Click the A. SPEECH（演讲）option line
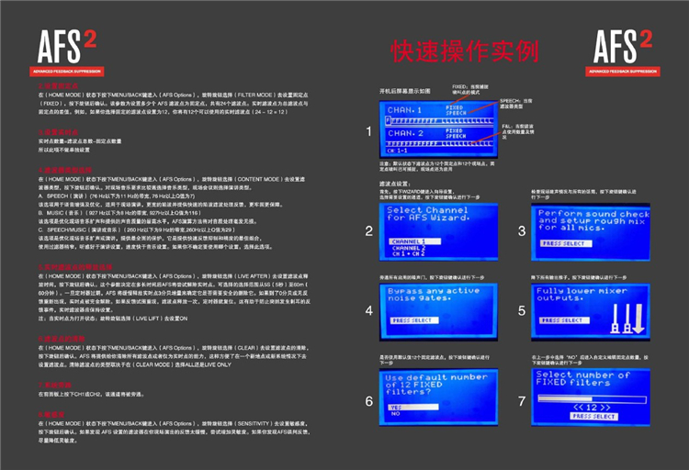 pos(117,196)
